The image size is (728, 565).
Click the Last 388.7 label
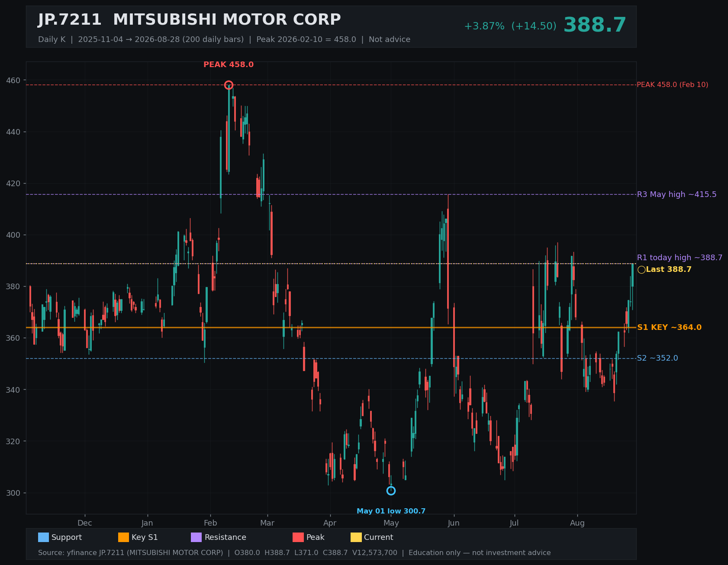pyautogui.click(x=669, y=269)
